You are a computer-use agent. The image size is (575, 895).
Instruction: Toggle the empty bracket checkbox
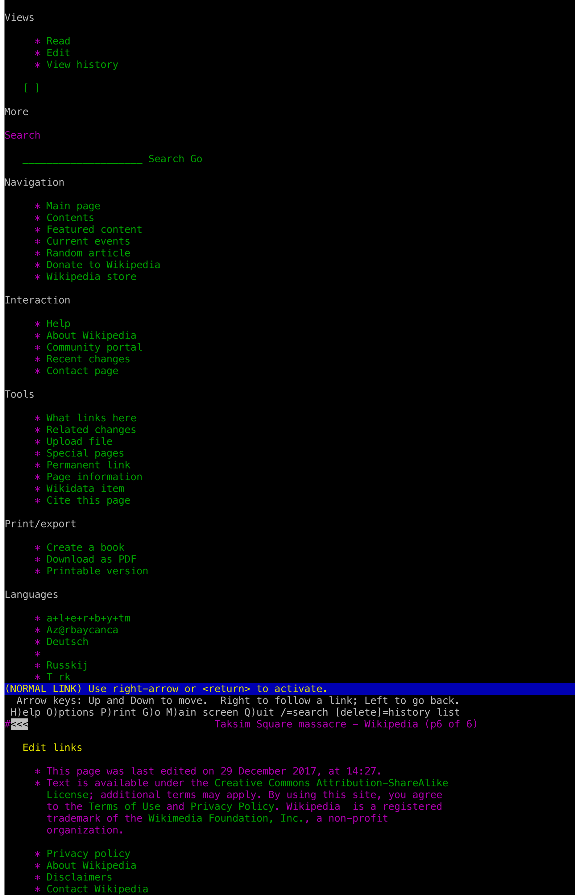pos(31,88)
